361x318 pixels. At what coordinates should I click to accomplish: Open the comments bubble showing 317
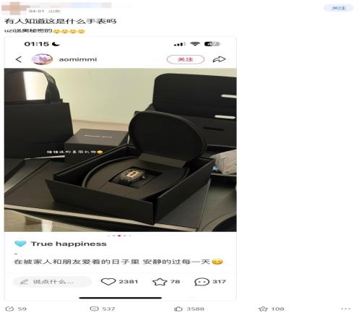click(210, 282)
